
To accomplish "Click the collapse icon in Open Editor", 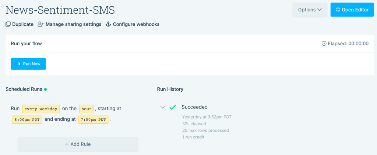I will (x=338, y=10).
